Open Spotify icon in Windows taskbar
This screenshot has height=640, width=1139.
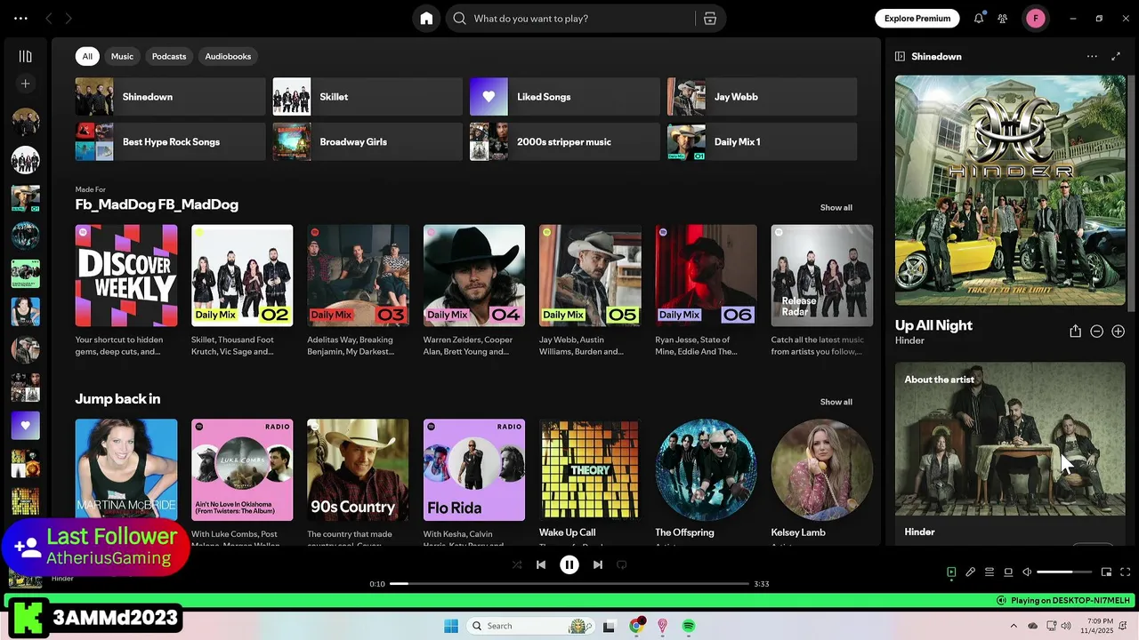[689, 626]
